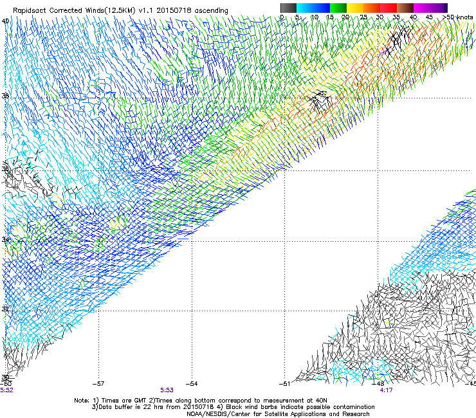Click the NOAA/NESDIS credit line
This screenshot has height=418, width=476.
tap(278, 414)
